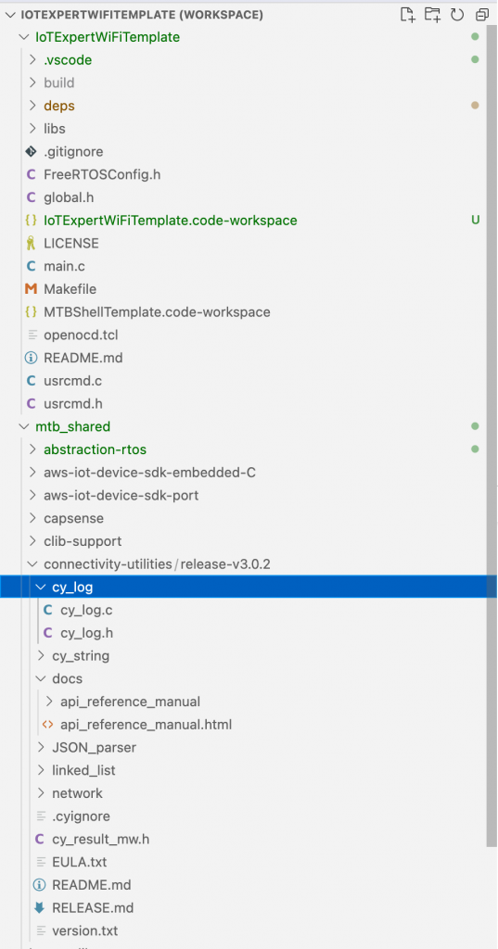Collapse the docs folder

coord(41,678)
